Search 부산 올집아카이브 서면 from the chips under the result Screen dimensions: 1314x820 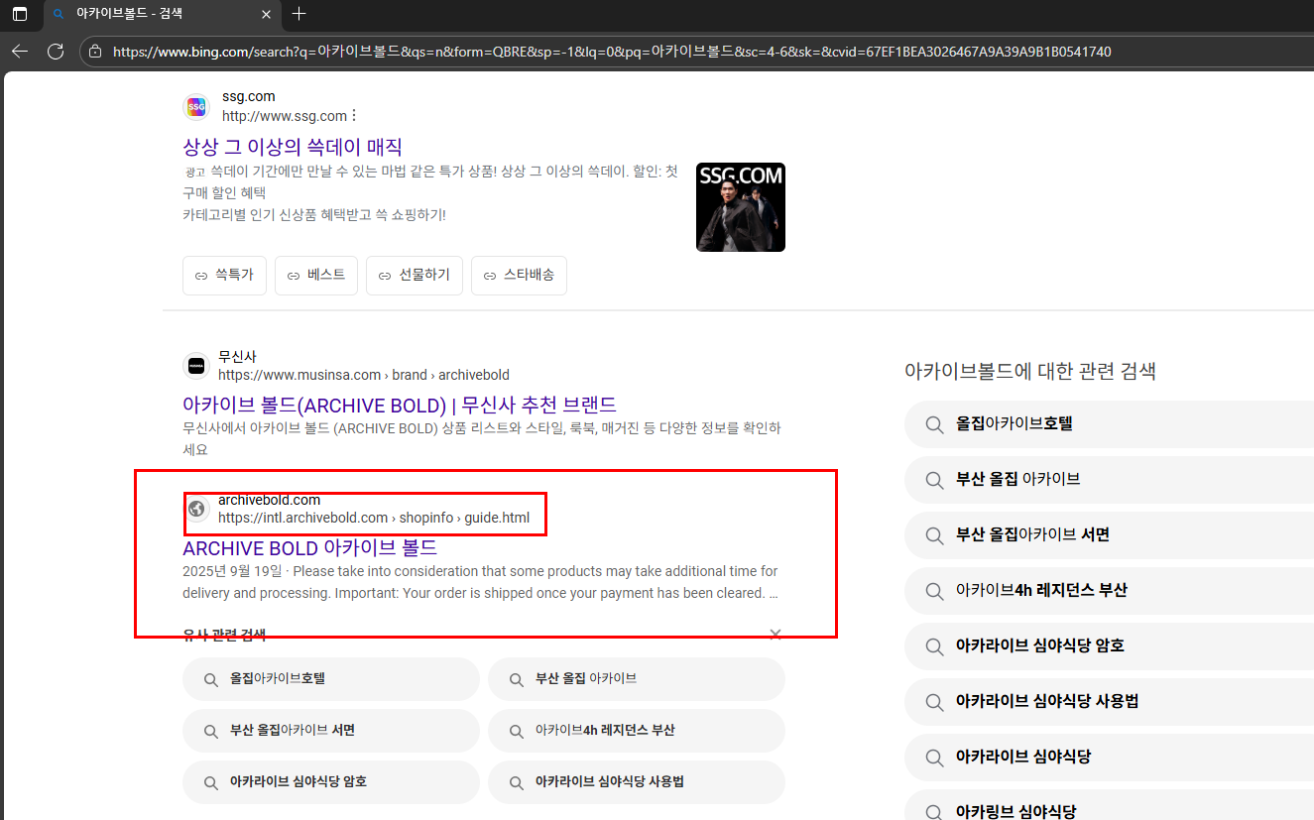[331, 731]
